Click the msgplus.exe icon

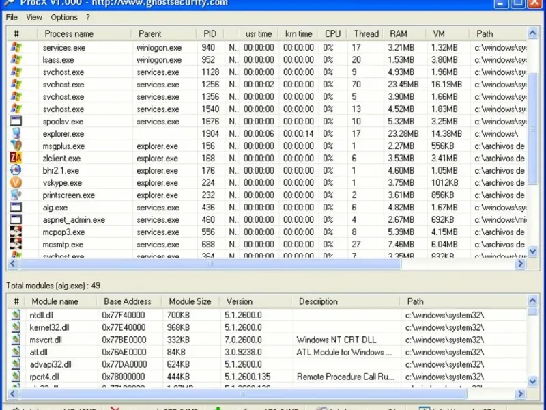pyautogui.click(x=16, y=146)
